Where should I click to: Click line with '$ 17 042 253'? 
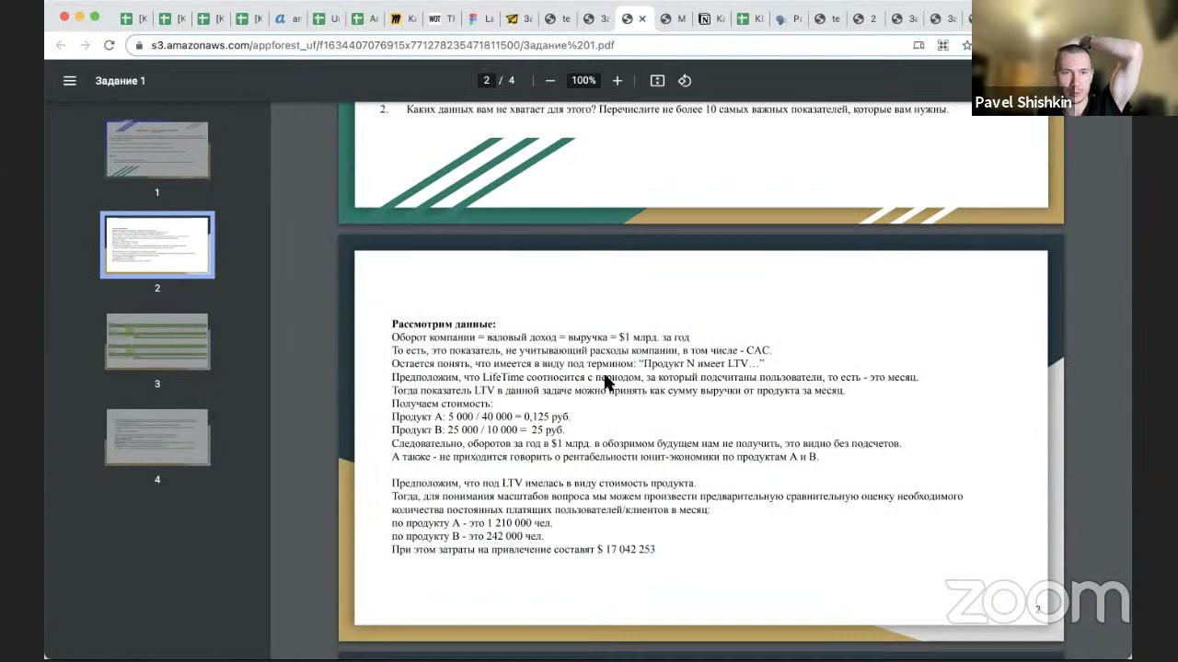click(x=523, y=550)
